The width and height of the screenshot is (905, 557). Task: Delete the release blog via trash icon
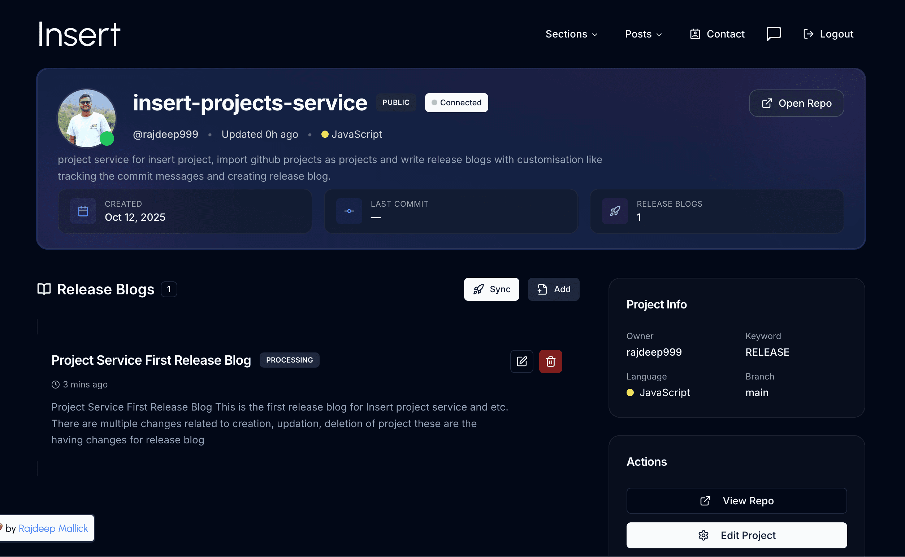click(550, 361)
